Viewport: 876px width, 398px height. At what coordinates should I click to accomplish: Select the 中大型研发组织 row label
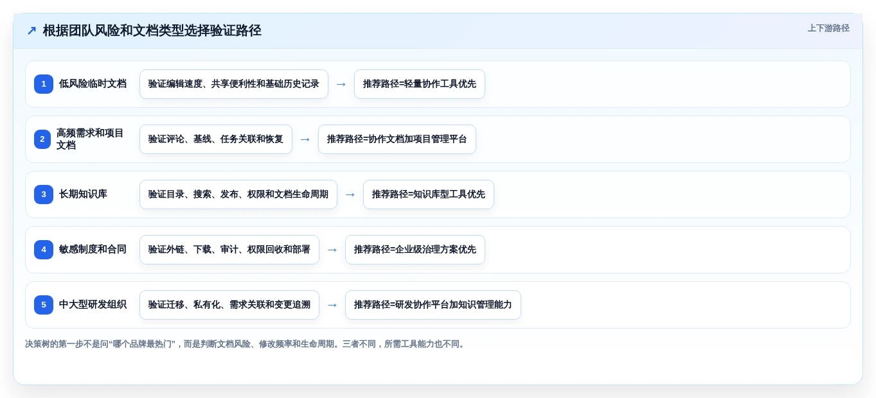pos(93,305)
